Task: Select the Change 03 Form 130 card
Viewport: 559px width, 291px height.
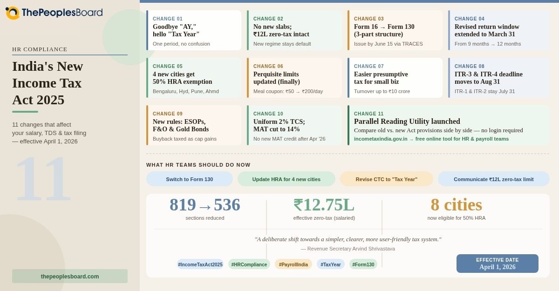Action: click(x=395, y=30)
